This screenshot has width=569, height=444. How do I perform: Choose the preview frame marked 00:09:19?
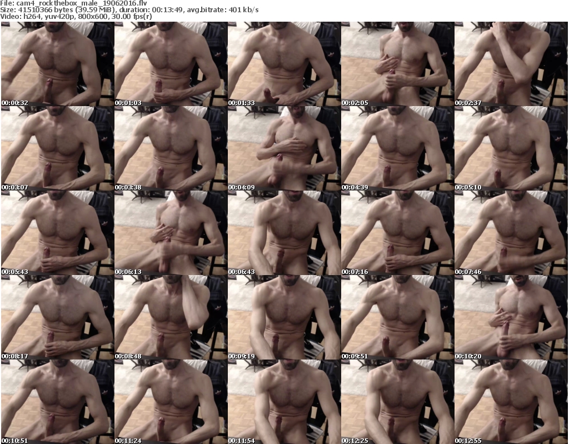[284, 317]
